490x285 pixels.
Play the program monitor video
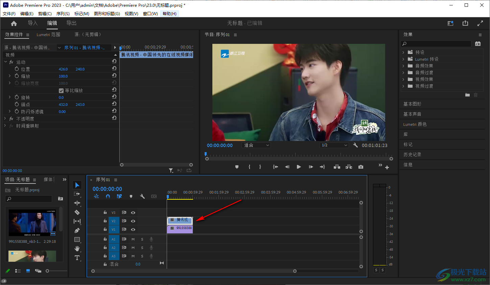tap(299, 167)
